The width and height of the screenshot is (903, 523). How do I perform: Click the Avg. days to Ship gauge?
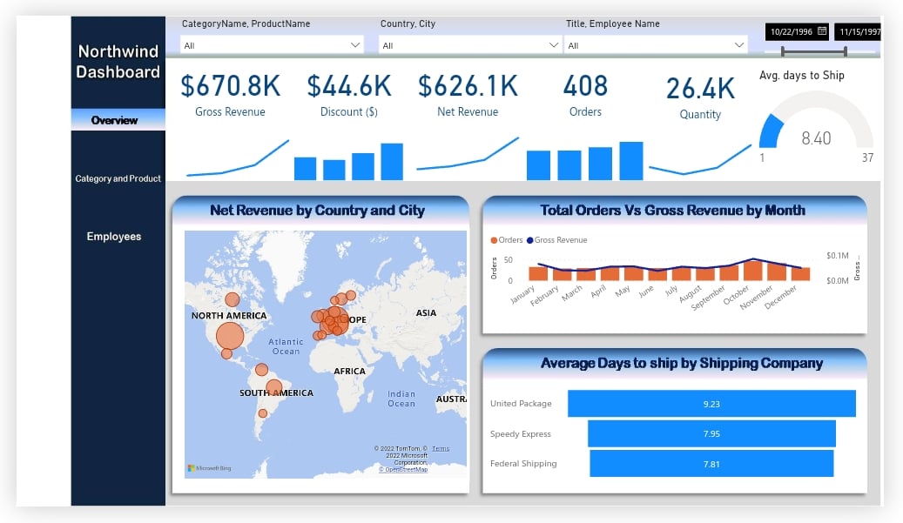coord(815,126)
